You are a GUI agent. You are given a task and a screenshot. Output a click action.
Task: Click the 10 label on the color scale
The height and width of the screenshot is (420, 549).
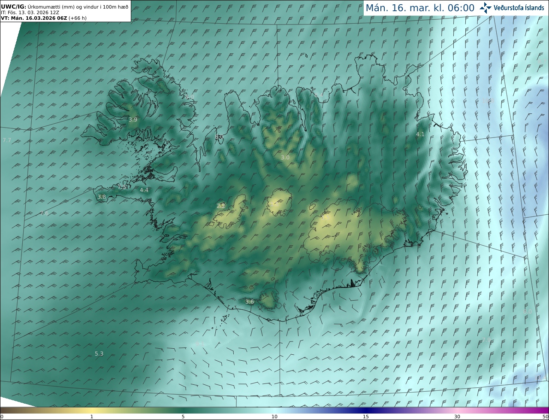[274, 417]
